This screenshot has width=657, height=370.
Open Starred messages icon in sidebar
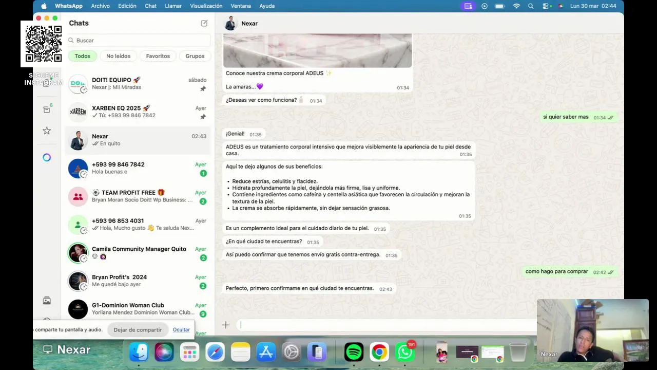click(x=47, y=131)
